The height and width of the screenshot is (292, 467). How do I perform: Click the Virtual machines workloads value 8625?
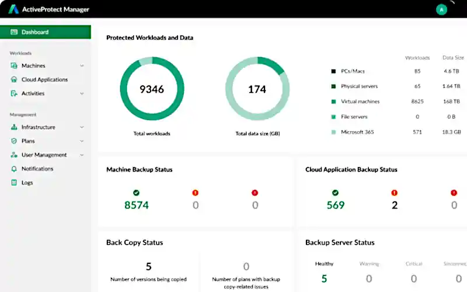417,102
